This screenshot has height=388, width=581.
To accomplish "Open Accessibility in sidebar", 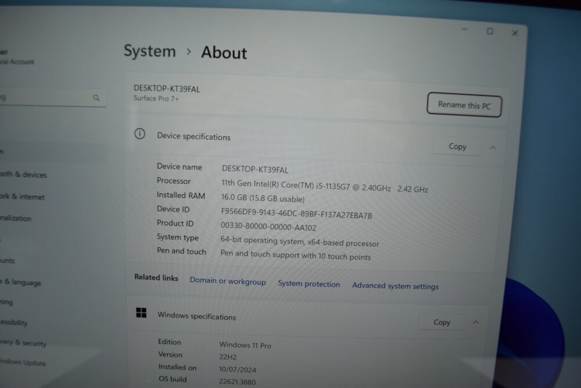I will (x=14, y=322).
